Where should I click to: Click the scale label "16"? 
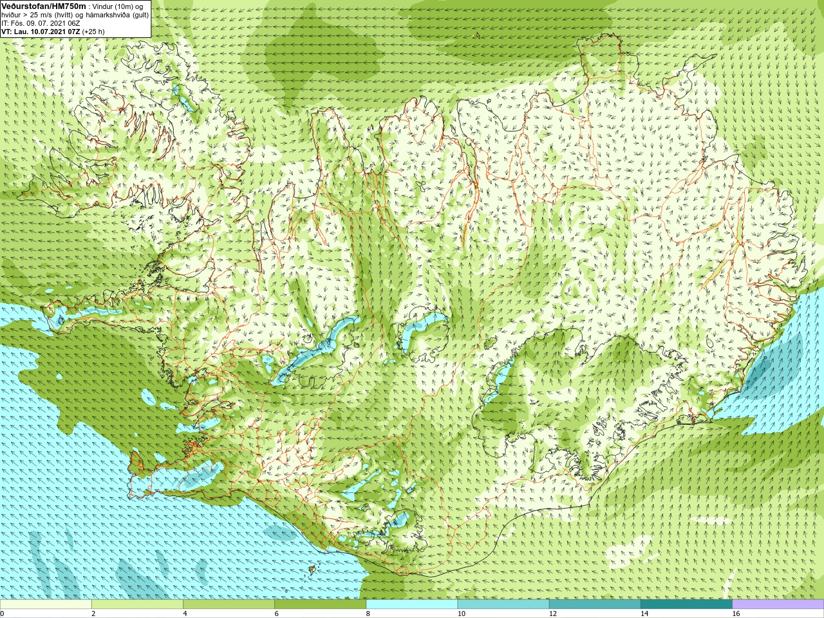(736, 613)
